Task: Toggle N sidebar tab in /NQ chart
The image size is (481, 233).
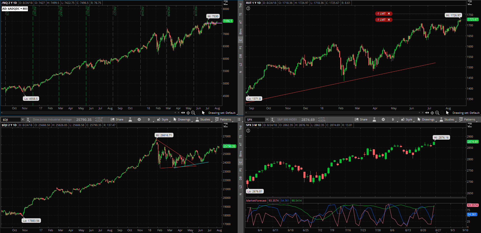Action: pyautogui.click(x=240, y=72)
